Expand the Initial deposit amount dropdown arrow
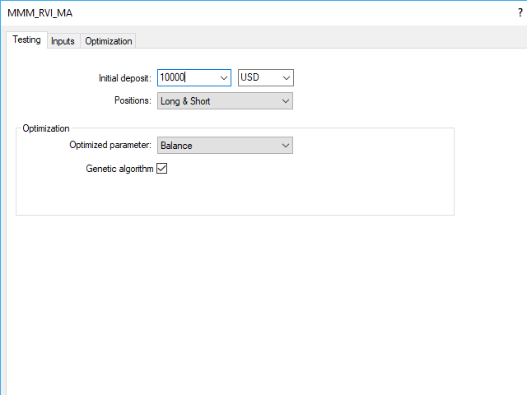Image resolution: width=527 pixels, height=395 pixels. pyautogui.click(x=223, y=77)
